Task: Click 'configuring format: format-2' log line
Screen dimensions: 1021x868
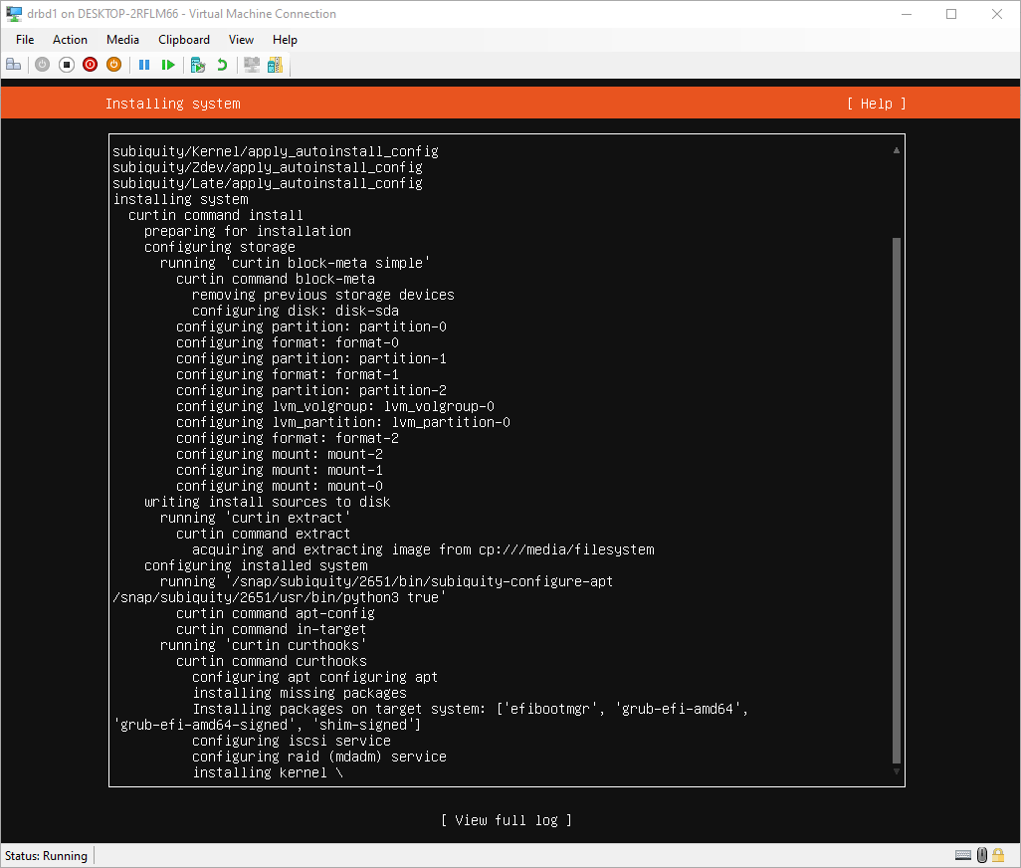Action: [288, 438]
